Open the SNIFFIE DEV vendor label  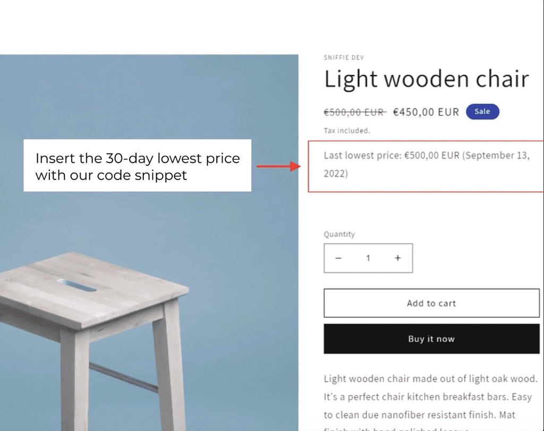pyautogui.click(x=344, y=57)
